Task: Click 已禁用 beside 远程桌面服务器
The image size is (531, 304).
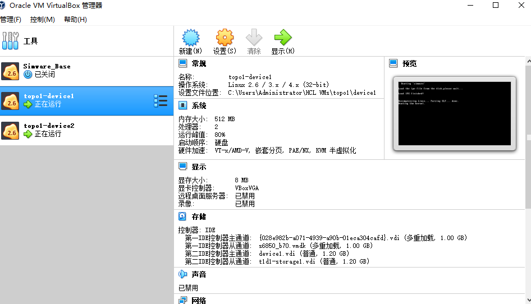Action: pos(245,196)
